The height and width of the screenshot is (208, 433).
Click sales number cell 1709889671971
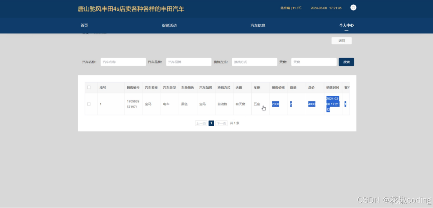[x=133, y=104]
